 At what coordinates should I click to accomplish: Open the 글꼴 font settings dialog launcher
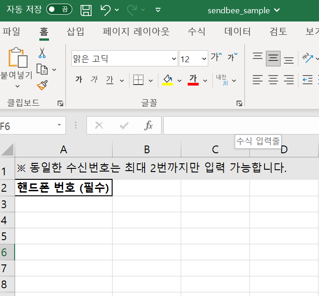[239, 103]
